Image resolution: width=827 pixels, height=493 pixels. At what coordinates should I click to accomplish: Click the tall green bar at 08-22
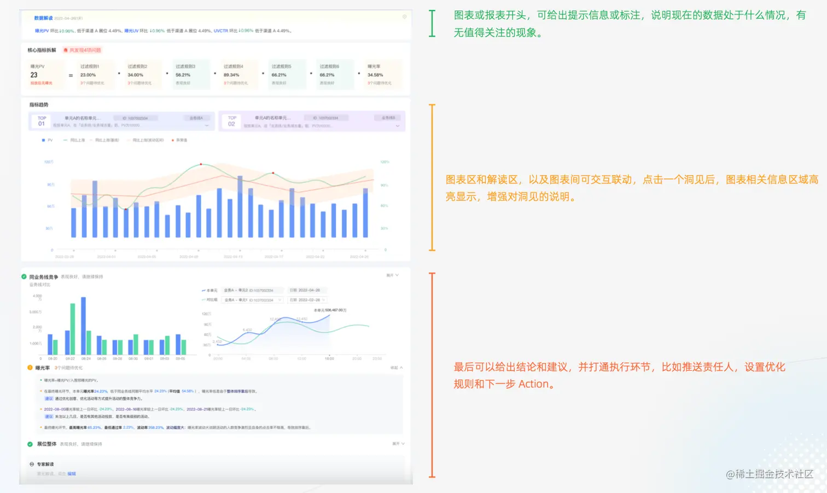click(x=73, y=329)
